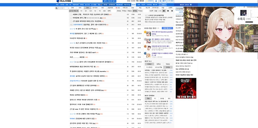
Task: Open the 디시인의 학창시절 썰 post
Action: click(77, 38)
